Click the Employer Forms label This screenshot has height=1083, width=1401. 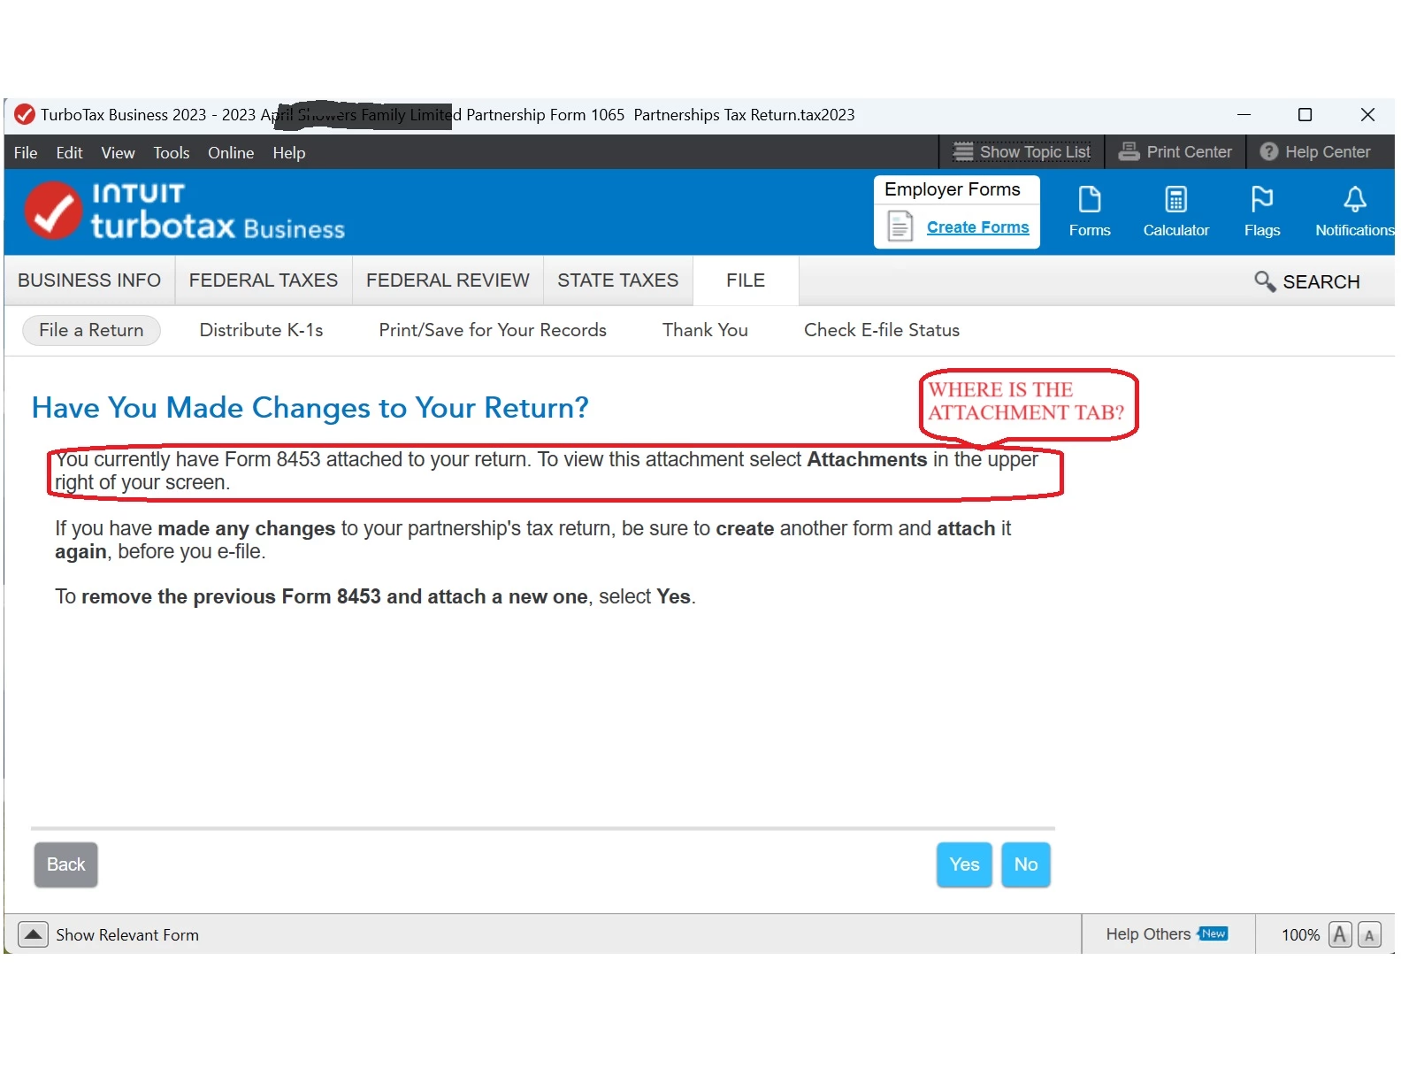click(x=953, y=189)
